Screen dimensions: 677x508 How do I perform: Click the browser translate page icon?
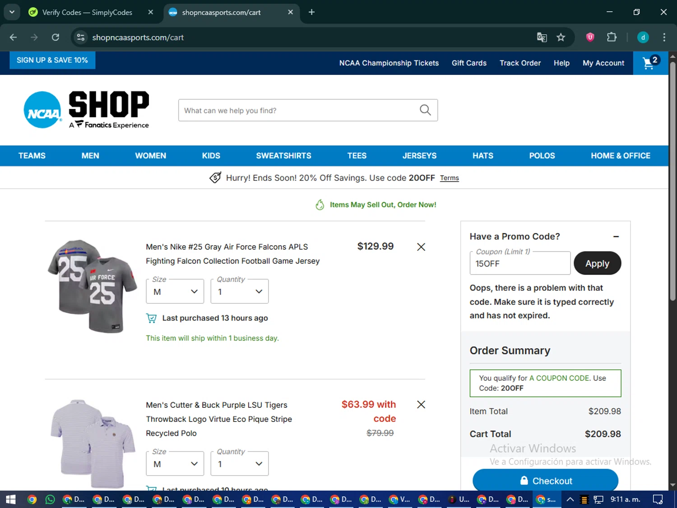click(542, 37)
